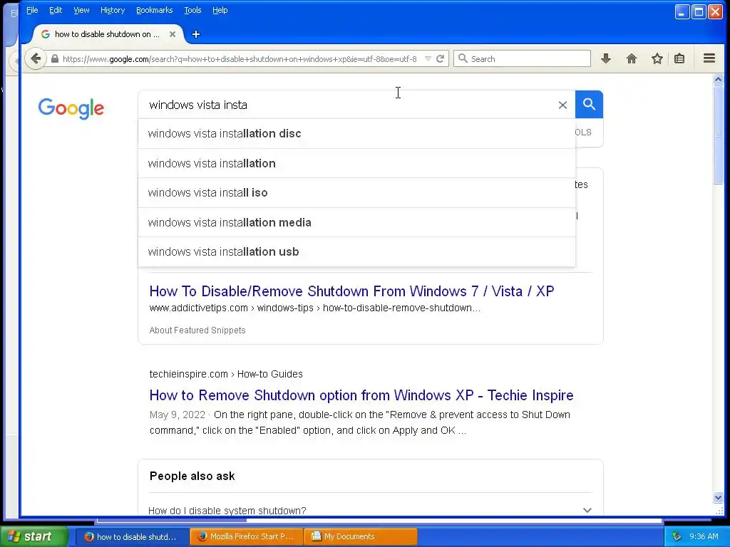Open the URL history dropdown arrow
Viewport: 730px width, 547px height.
(x=428, y=58)
